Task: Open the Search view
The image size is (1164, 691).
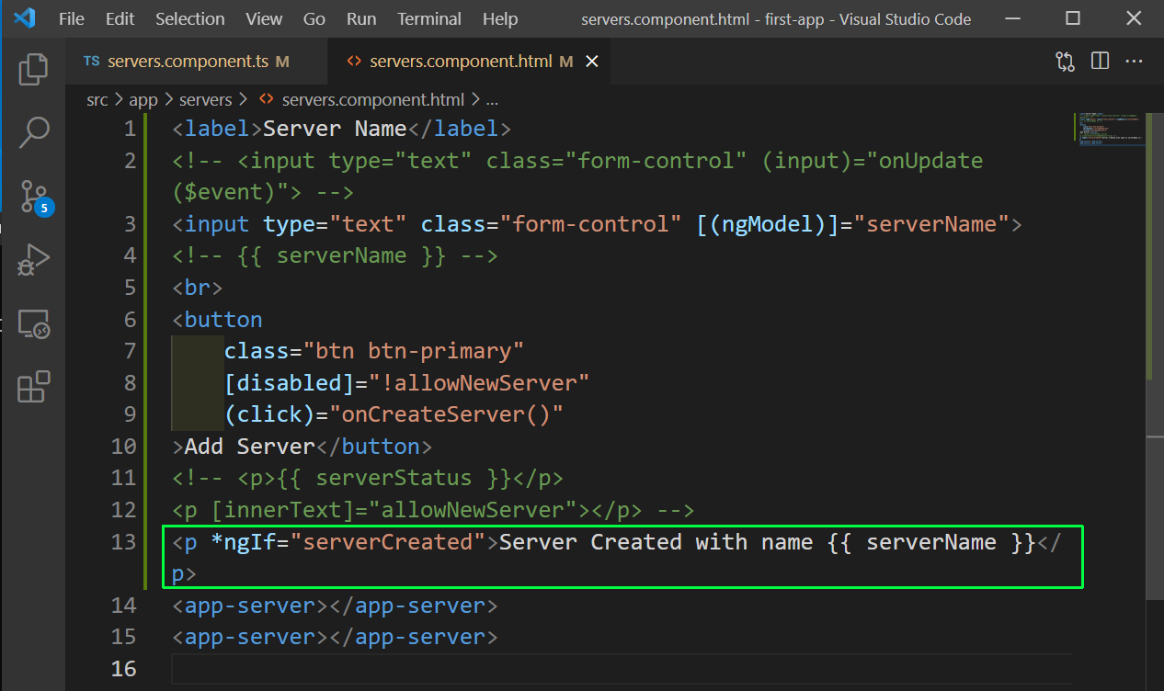Action: (33, 132)
